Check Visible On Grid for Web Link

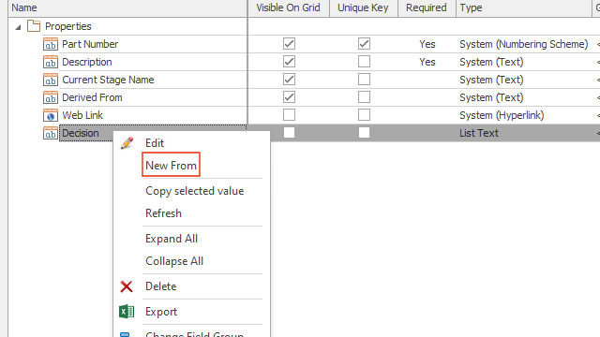click(290, 115)
